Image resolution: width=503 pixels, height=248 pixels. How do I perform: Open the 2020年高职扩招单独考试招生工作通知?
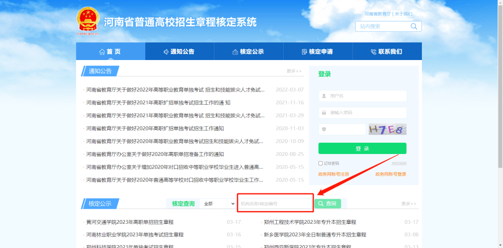[x=155, y=128]
